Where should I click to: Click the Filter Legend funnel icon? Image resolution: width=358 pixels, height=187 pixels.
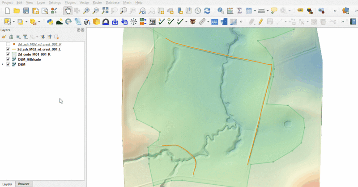coord(25,37)
